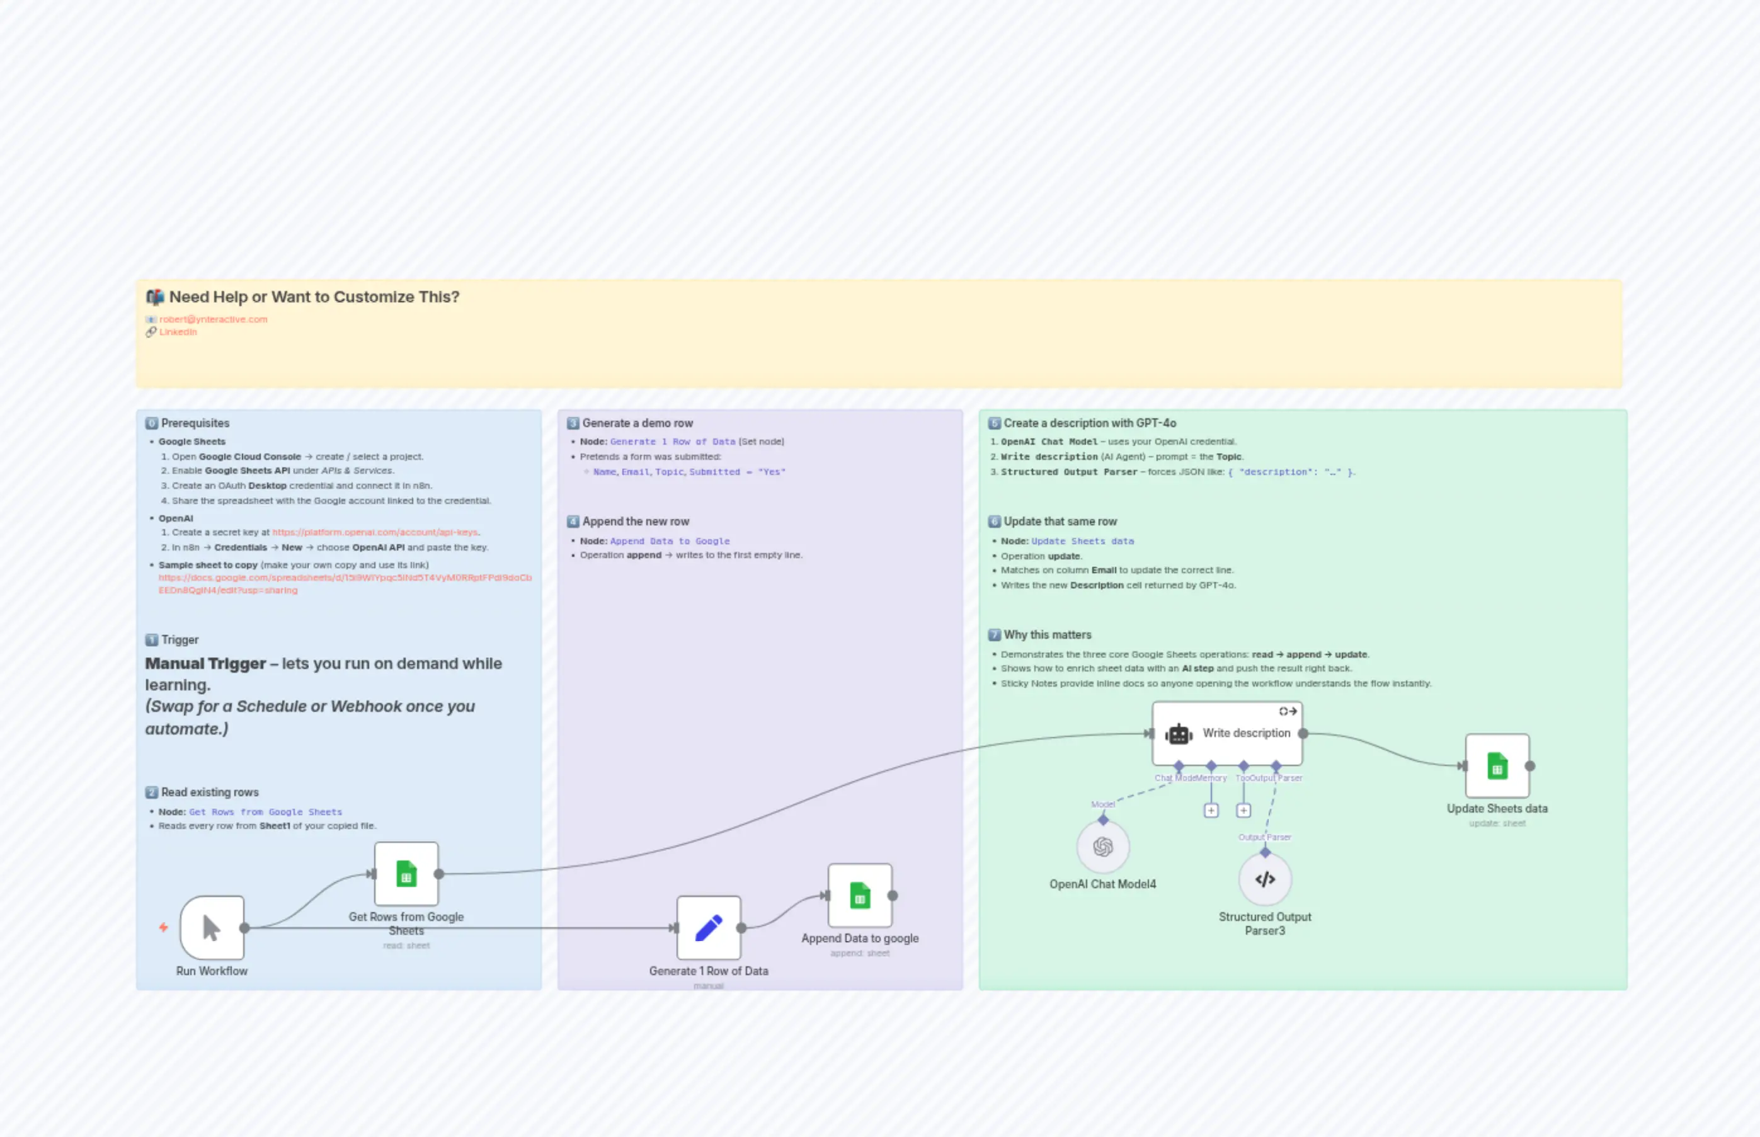
Task: Select the Structured Output Parser3 node
Action: tap(1265, 879)
